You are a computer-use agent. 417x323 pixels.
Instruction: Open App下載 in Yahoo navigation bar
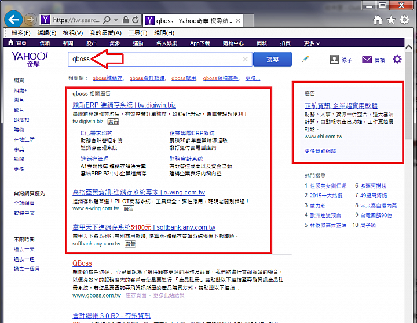coord(200,43)
